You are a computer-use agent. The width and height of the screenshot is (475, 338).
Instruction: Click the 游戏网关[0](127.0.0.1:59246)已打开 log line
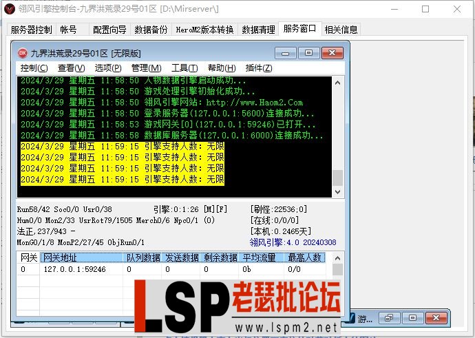(168, 125)
